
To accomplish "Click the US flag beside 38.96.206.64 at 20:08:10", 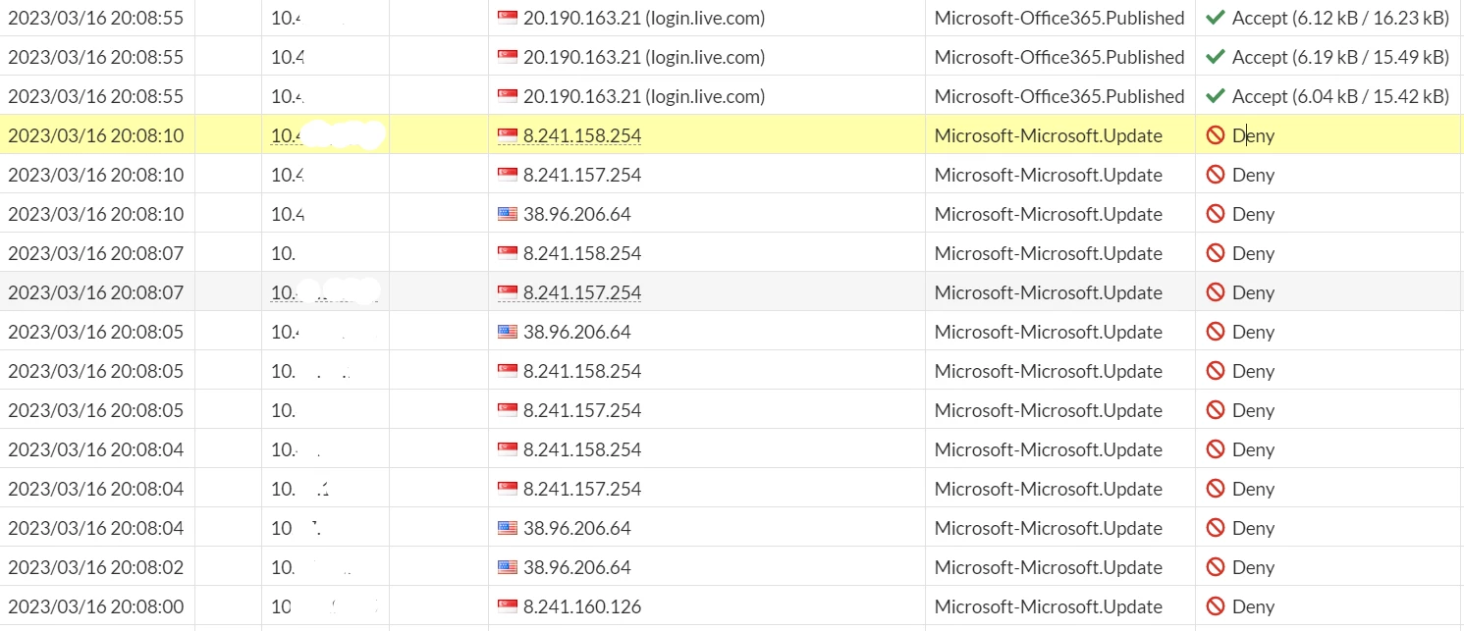I will click(x=508, y=214).
